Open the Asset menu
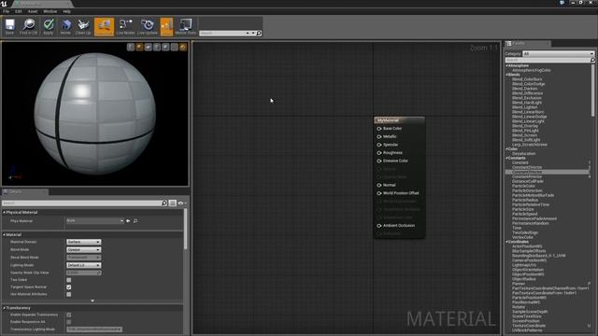Screen dimensions: 598x336 pos(33,11)
